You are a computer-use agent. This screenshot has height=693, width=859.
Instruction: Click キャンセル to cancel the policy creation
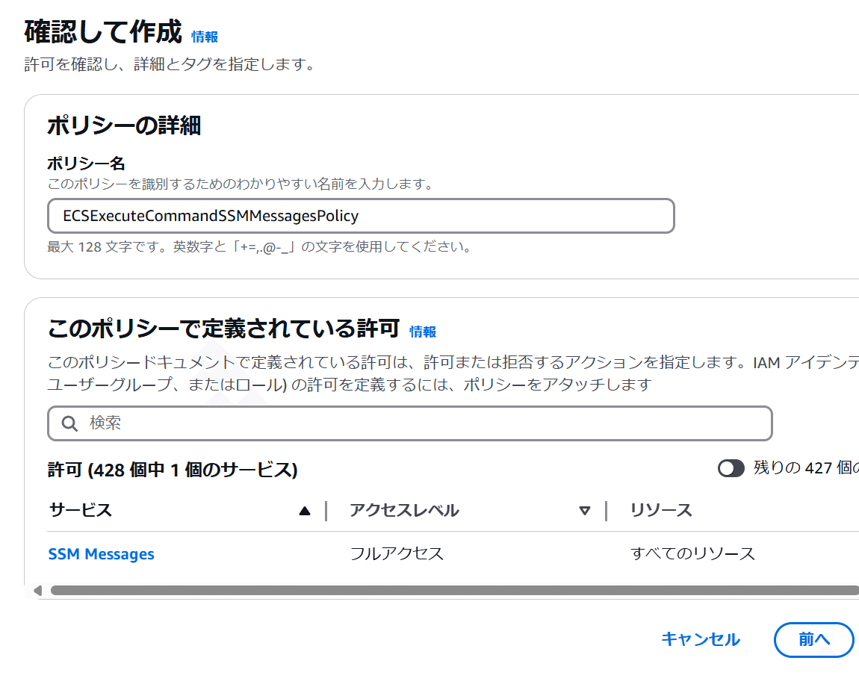(700, 639)
